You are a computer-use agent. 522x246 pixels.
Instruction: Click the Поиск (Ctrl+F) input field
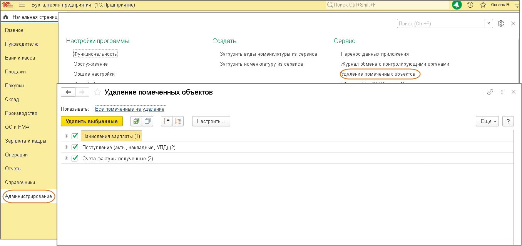pyautogui.click(x=441, y=23)
